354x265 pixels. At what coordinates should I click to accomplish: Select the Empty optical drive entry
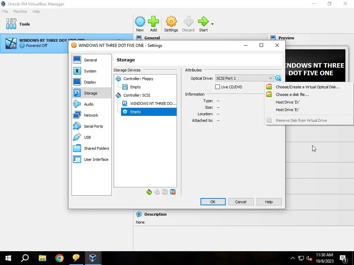(149, 112)
